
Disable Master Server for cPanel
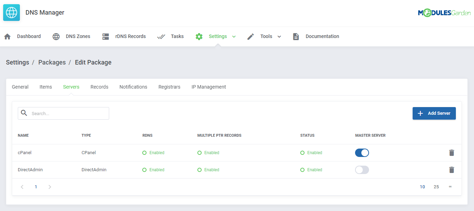pyautogui.click(x=362, y=152)
